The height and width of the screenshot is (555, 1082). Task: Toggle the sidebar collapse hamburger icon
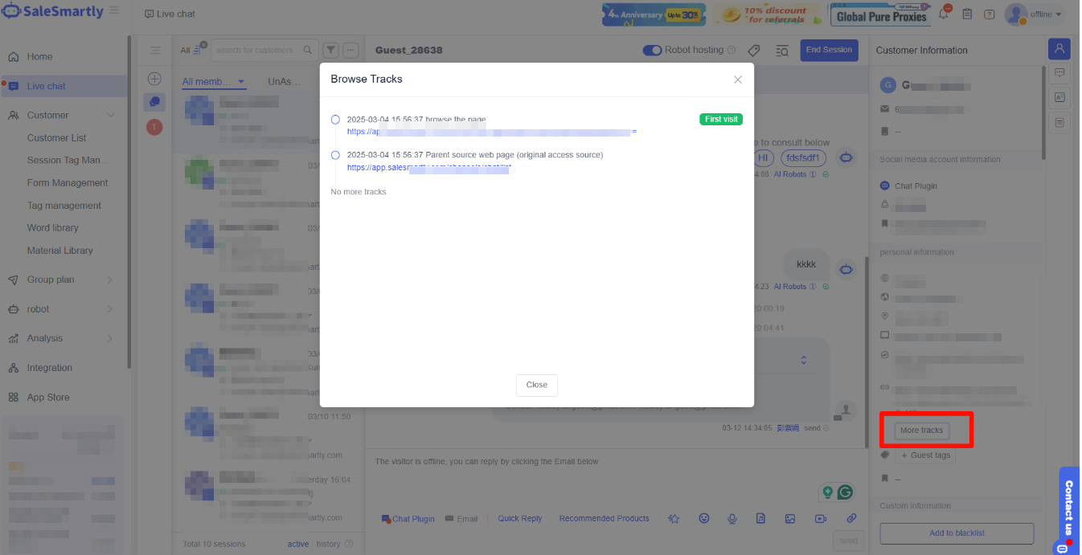pos(114,10)
